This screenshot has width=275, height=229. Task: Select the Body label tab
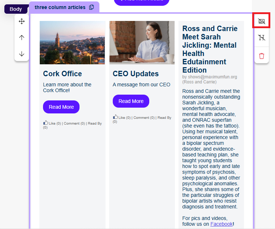[16, 9]
